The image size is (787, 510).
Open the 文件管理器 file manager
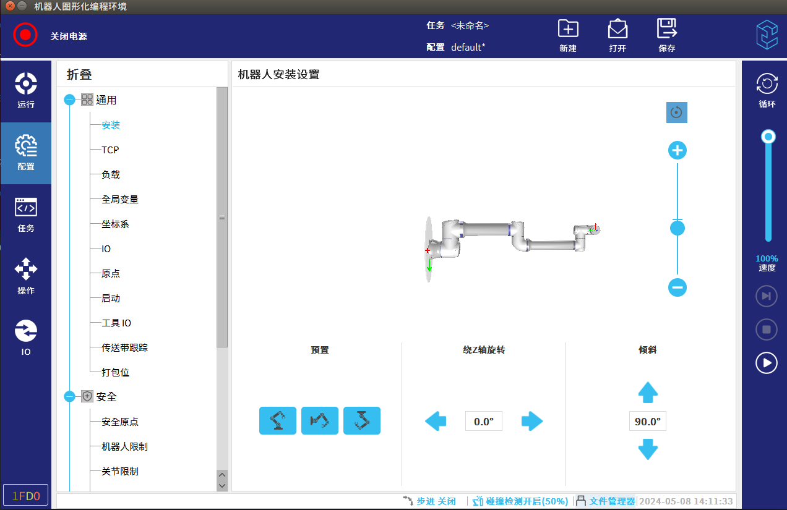(606, 501)
